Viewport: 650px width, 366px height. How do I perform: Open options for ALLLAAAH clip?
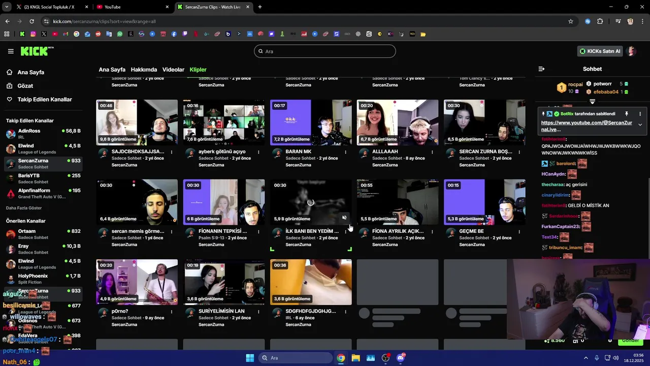coord(432,152)
